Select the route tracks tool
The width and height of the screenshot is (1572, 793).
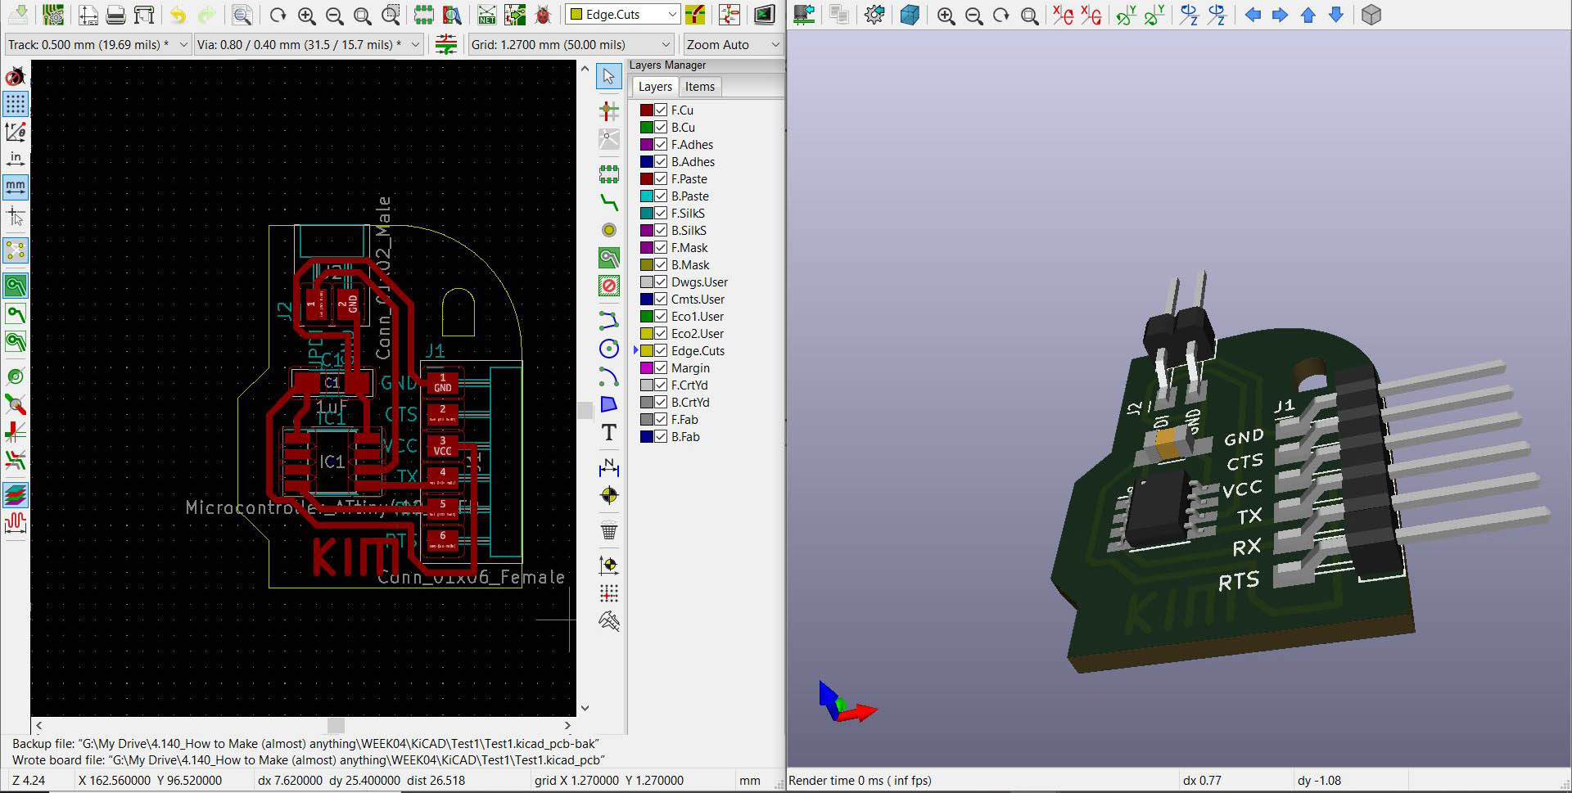[x=608, y=202]
